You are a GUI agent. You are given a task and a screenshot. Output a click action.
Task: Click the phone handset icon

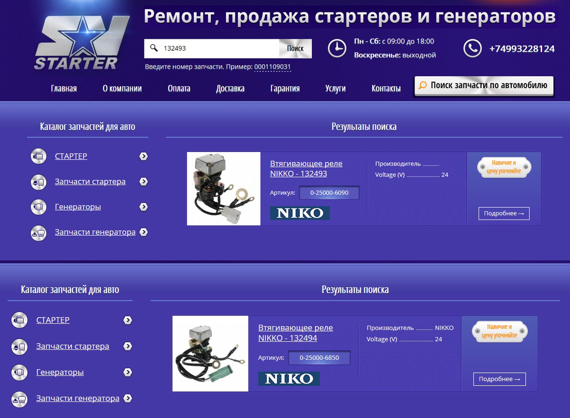pyautogui.click(x=472, y=48)
